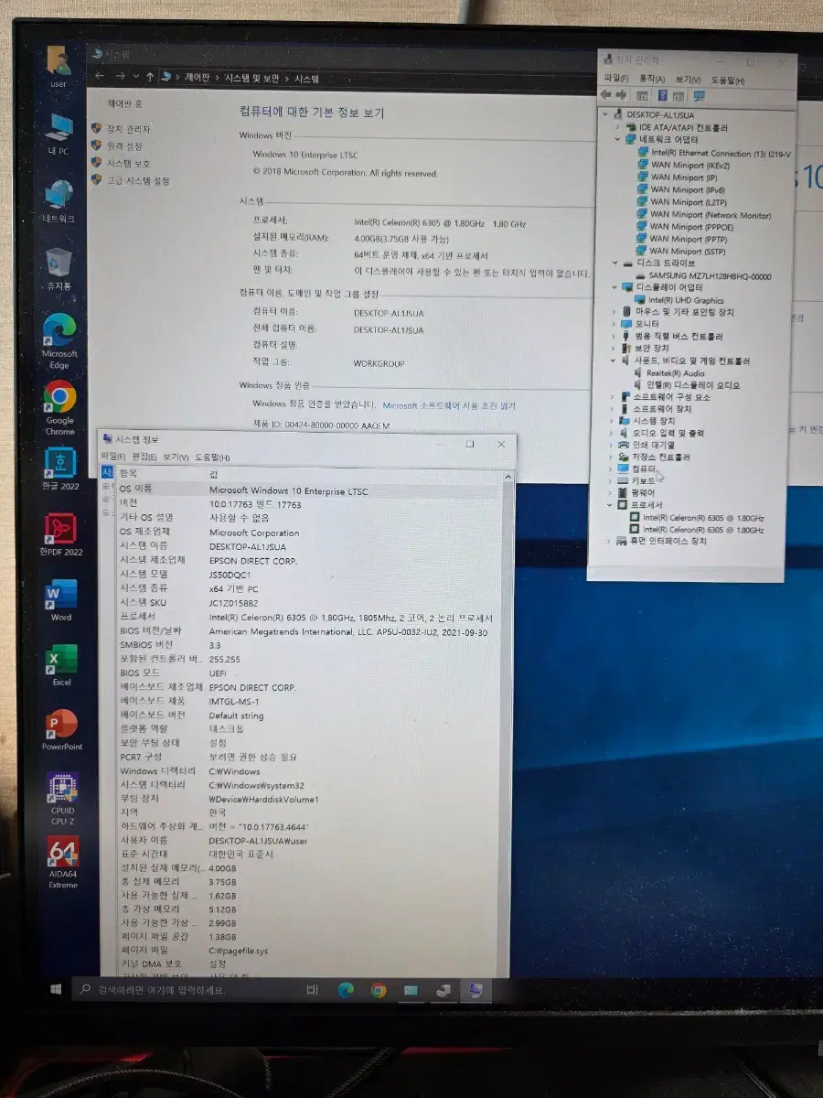Expand the 모니터 node
The height and width of the screenshot is (1098, 823).
point(614,324)
